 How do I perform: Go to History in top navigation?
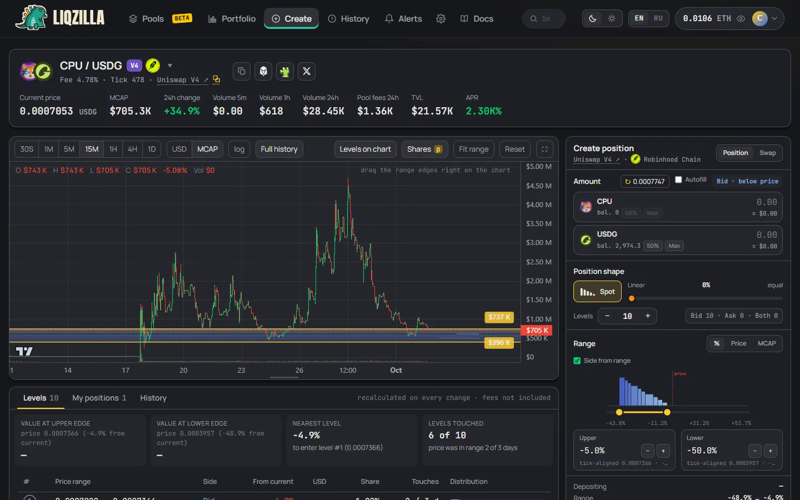[x=348, y=19]
